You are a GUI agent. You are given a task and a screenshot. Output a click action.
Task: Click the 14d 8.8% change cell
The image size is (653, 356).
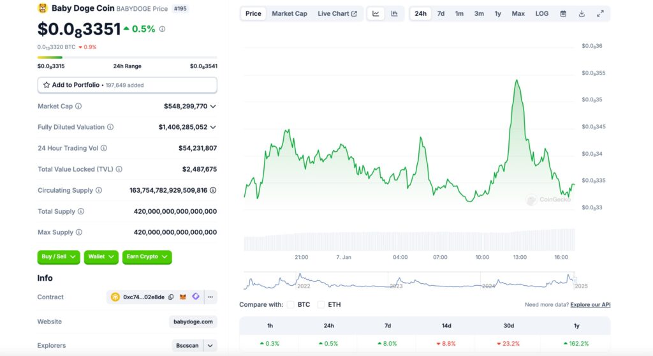(446, 344)
